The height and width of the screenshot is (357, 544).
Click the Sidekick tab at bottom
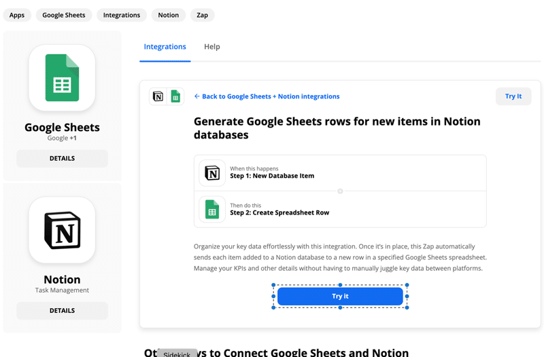point(177,354)
